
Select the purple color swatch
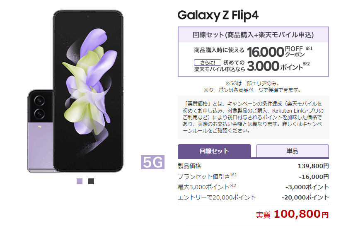(x=80, y=181)
